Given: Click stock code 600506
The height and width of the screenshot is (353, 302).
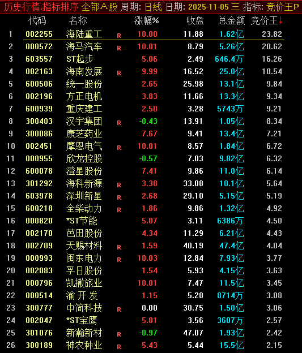Looking at the screenshot, I should (x=39, y=84).
